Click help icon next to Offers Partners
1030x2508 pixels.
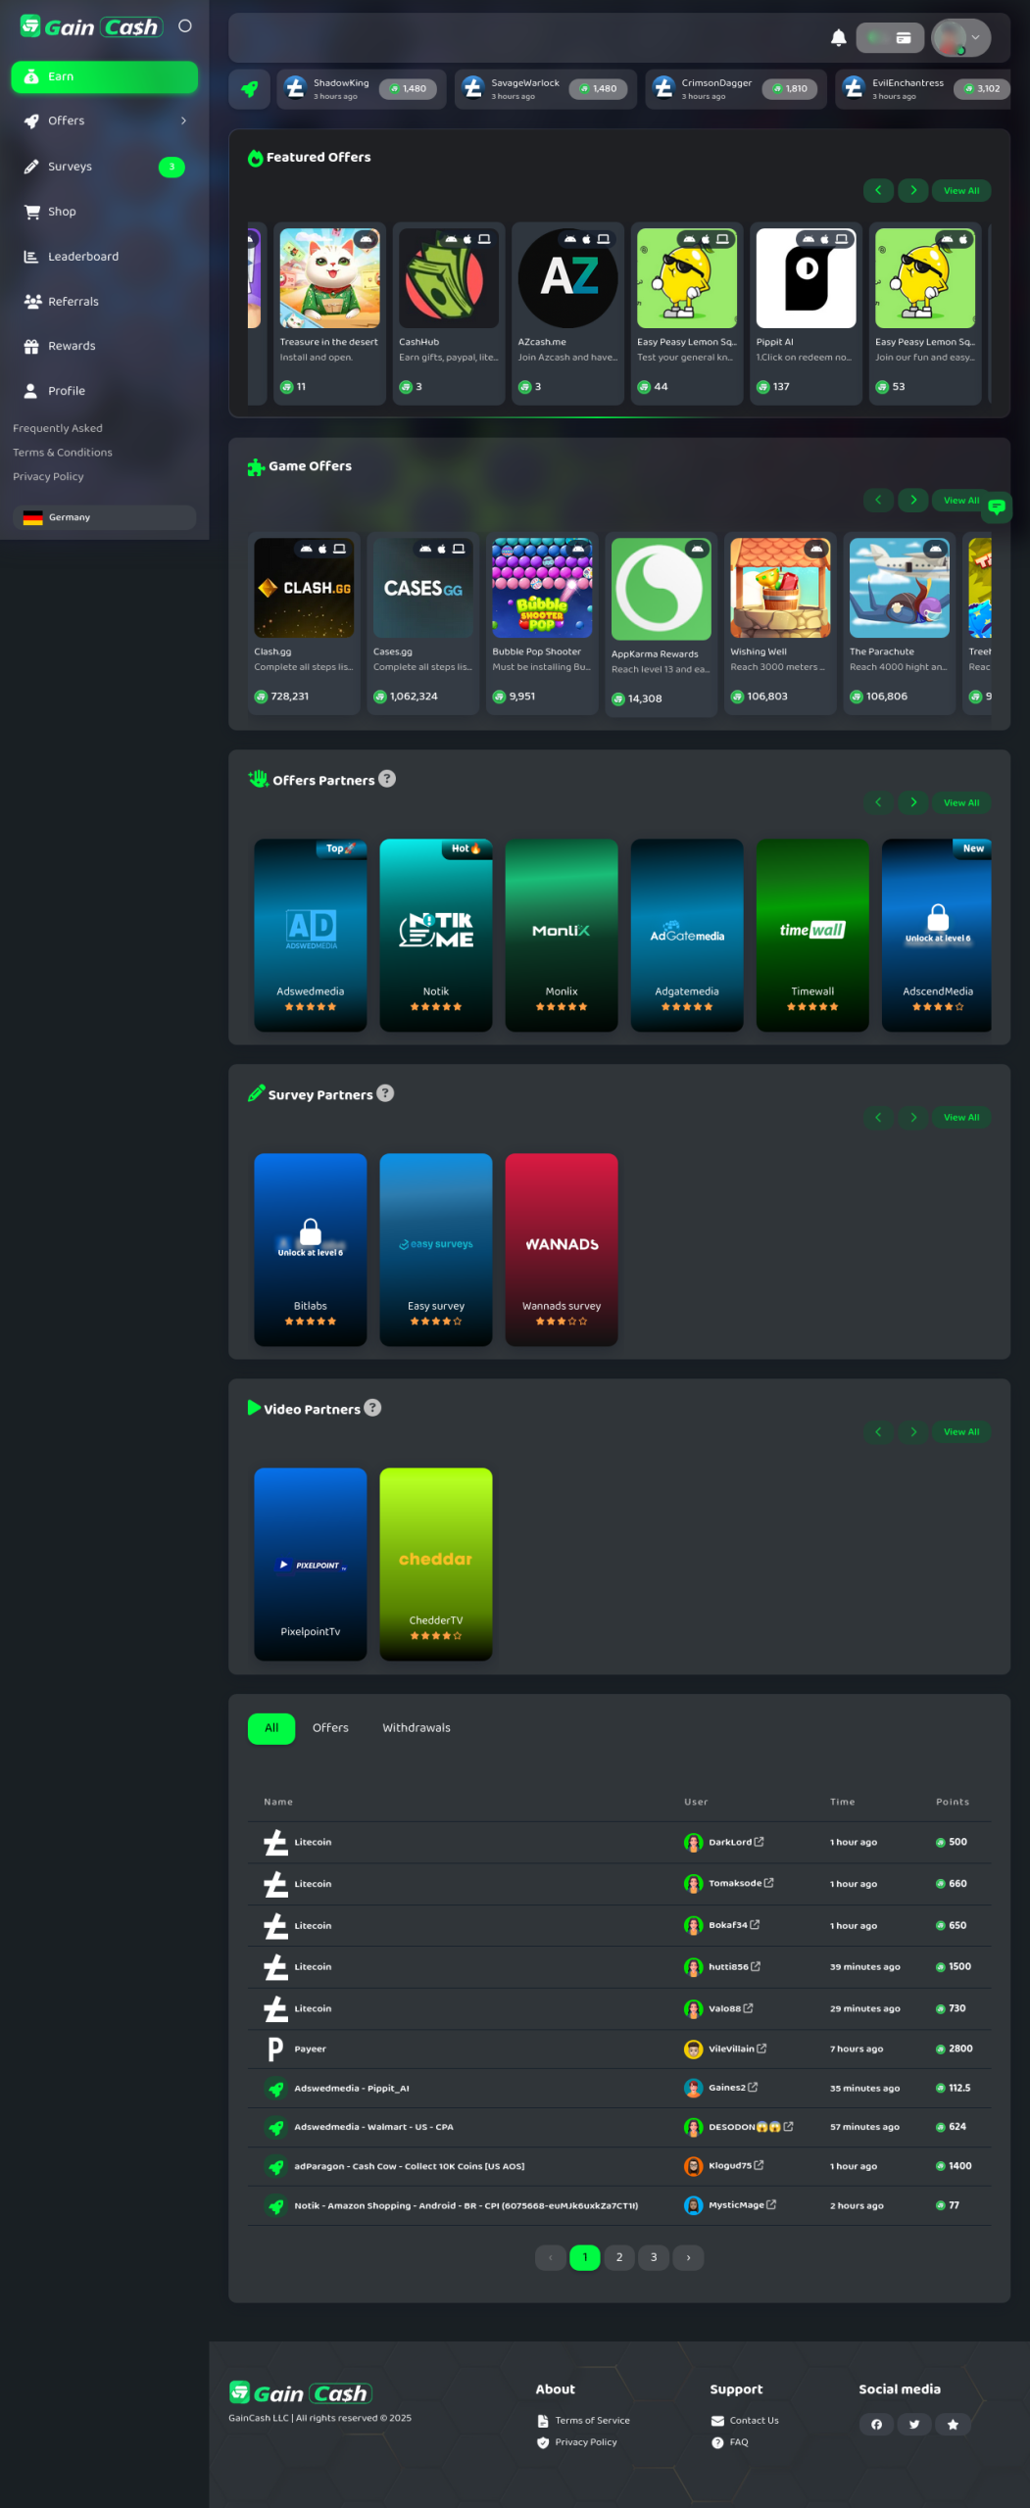pyautogui.click(x=387, y=779)
